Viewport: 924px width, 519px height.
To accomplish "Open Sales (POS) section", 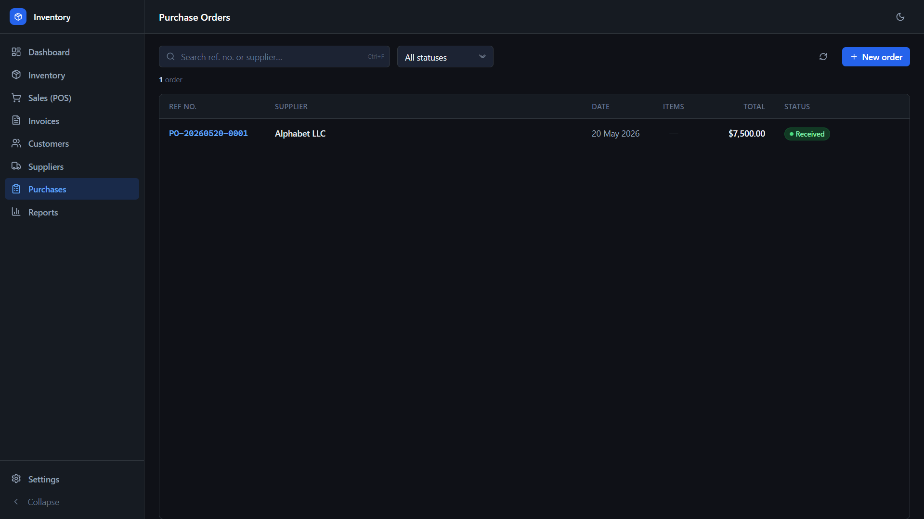I will pos(72,98).
